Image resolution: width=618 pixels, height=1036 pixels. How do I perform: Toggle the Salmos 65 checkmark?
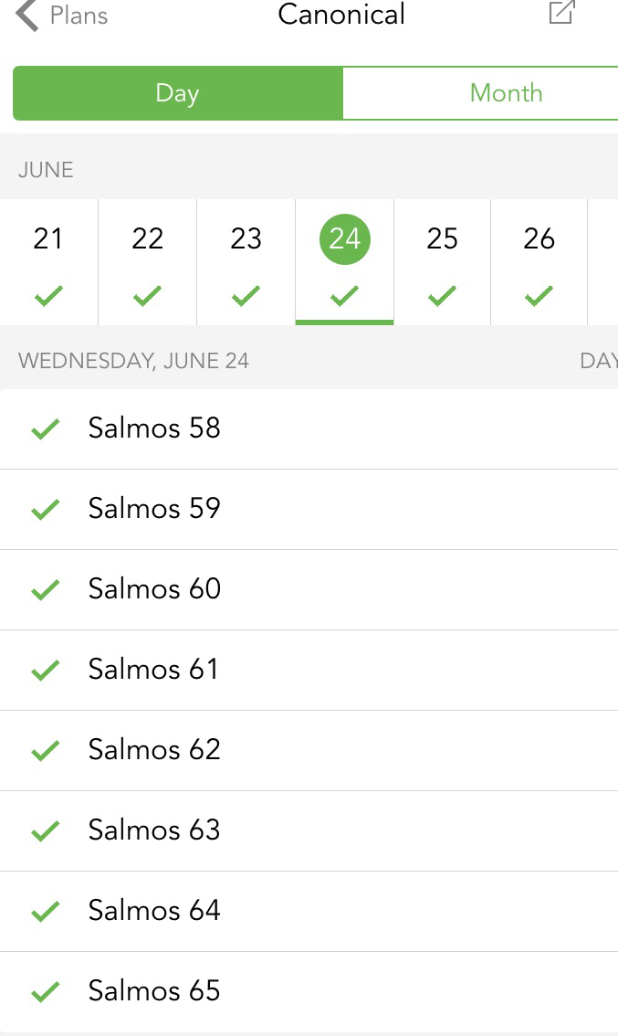[x=45, y=992]
